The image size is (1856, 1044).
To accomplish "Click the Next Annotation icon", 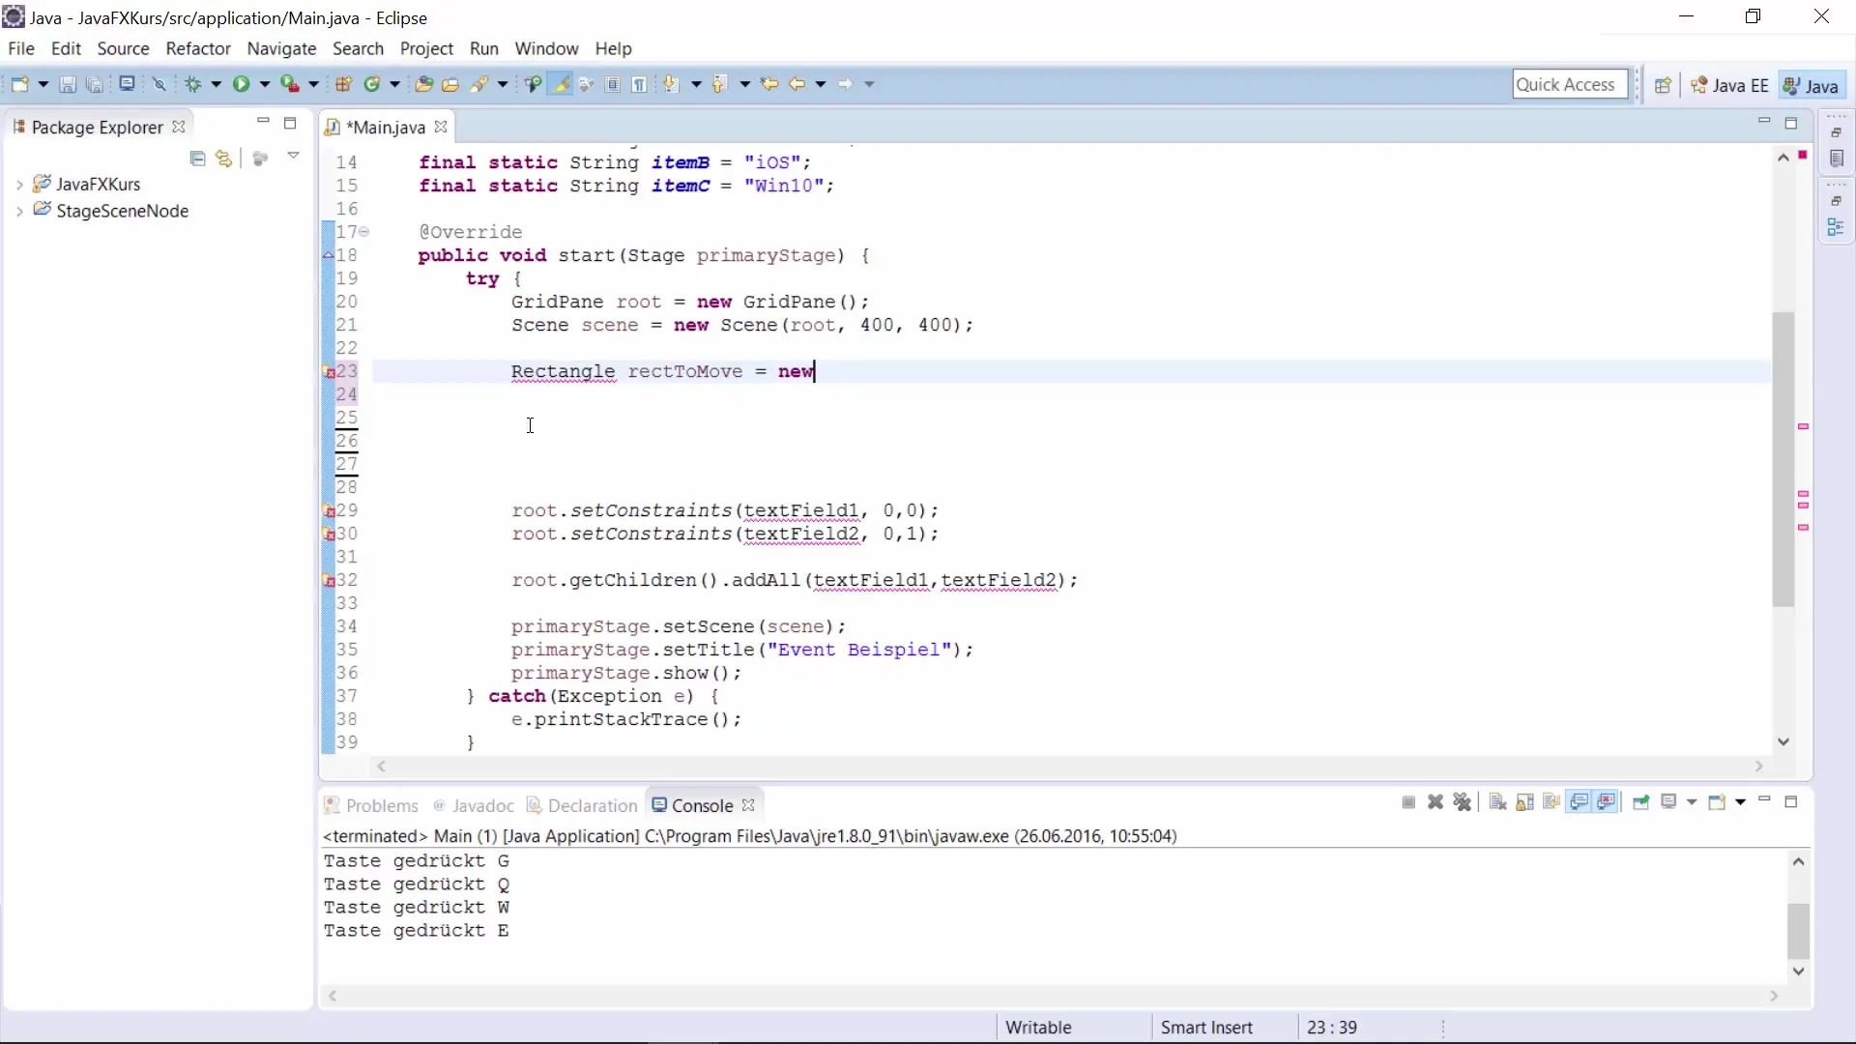I will click(x=671, y=84).
